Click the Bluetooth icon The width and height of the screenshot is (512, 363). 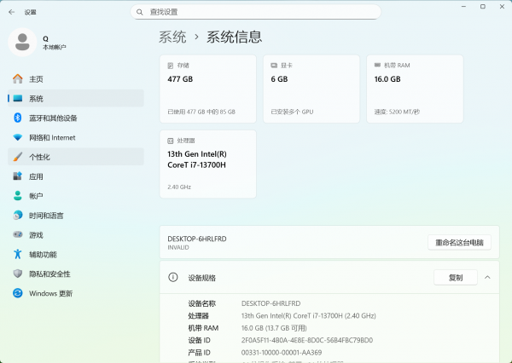(x=18, y=118)
